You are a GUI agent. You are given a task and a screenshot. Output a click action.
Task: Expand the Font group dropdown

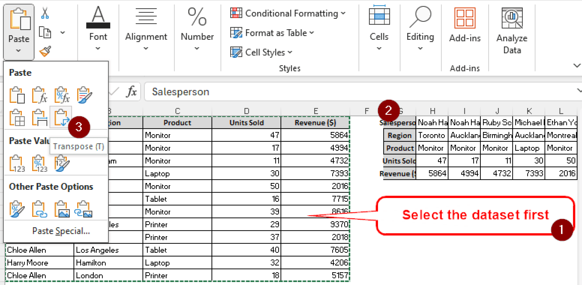[98, 49]
